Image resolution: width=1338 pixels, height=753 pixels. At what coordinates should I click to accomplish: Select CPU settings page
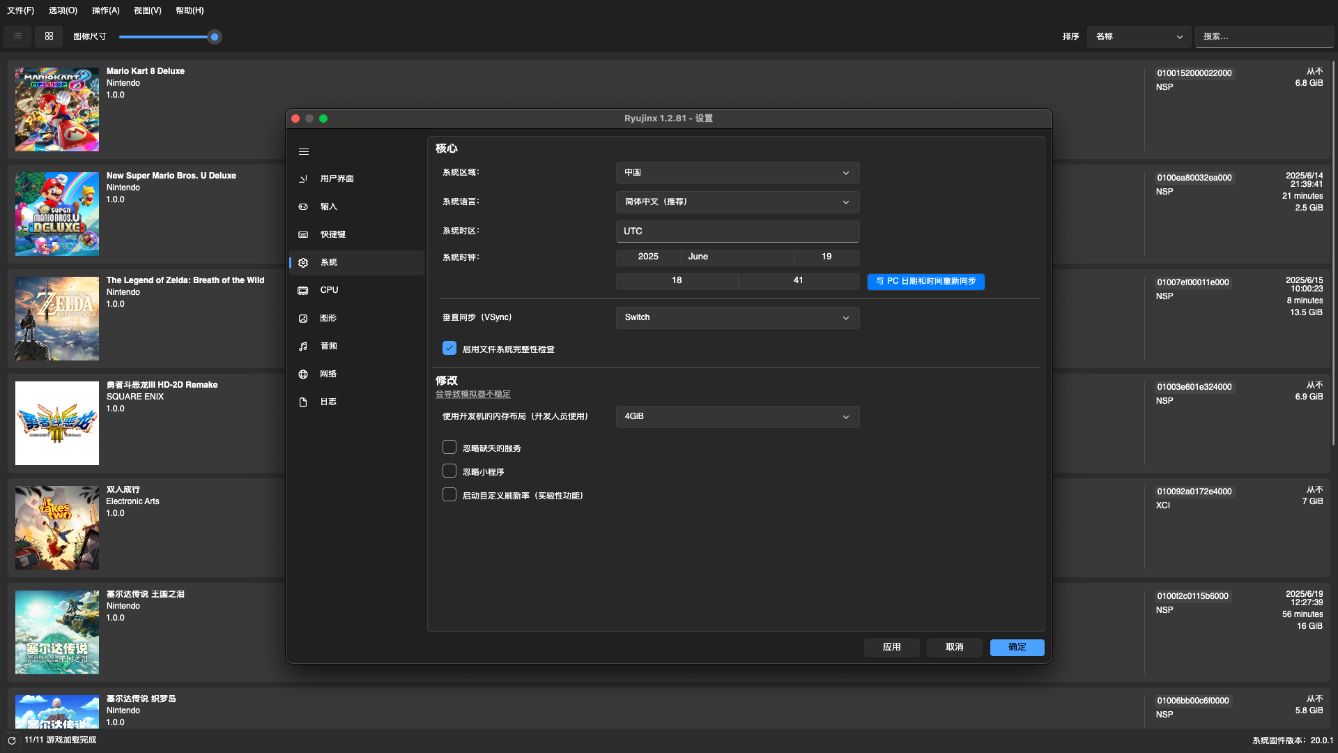coord(357,291)
